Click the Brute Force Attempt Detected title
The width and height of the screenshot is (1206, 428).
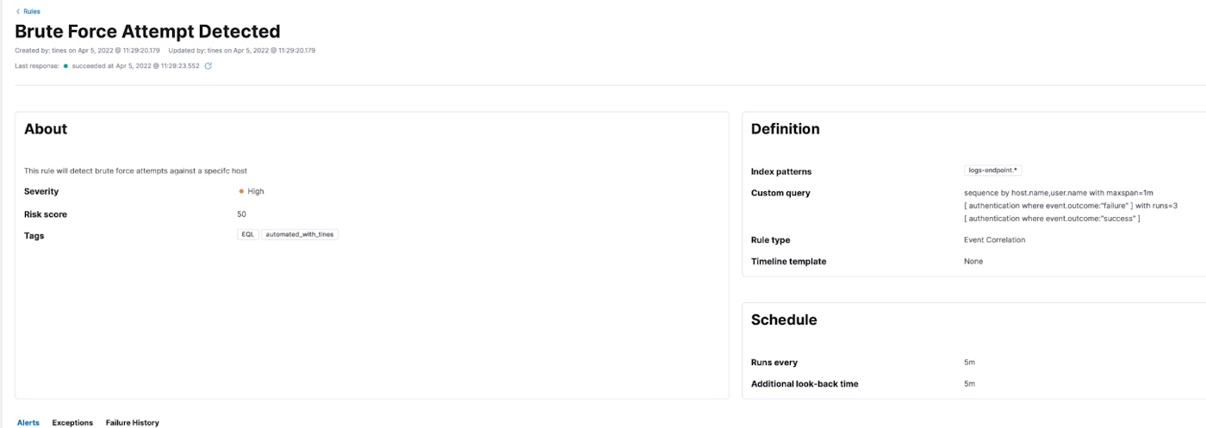click(x=147, y=32)
